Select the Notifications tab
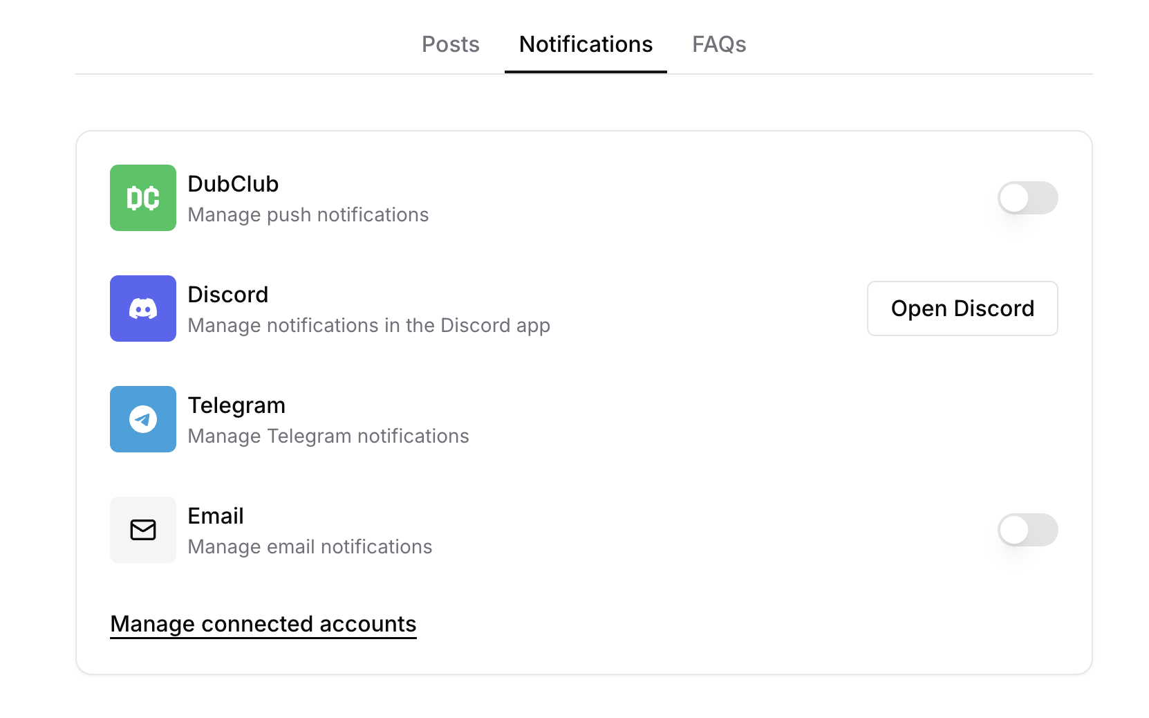Image resolution: width=1149 pixels, height=718 pixels. click(586, 44)
